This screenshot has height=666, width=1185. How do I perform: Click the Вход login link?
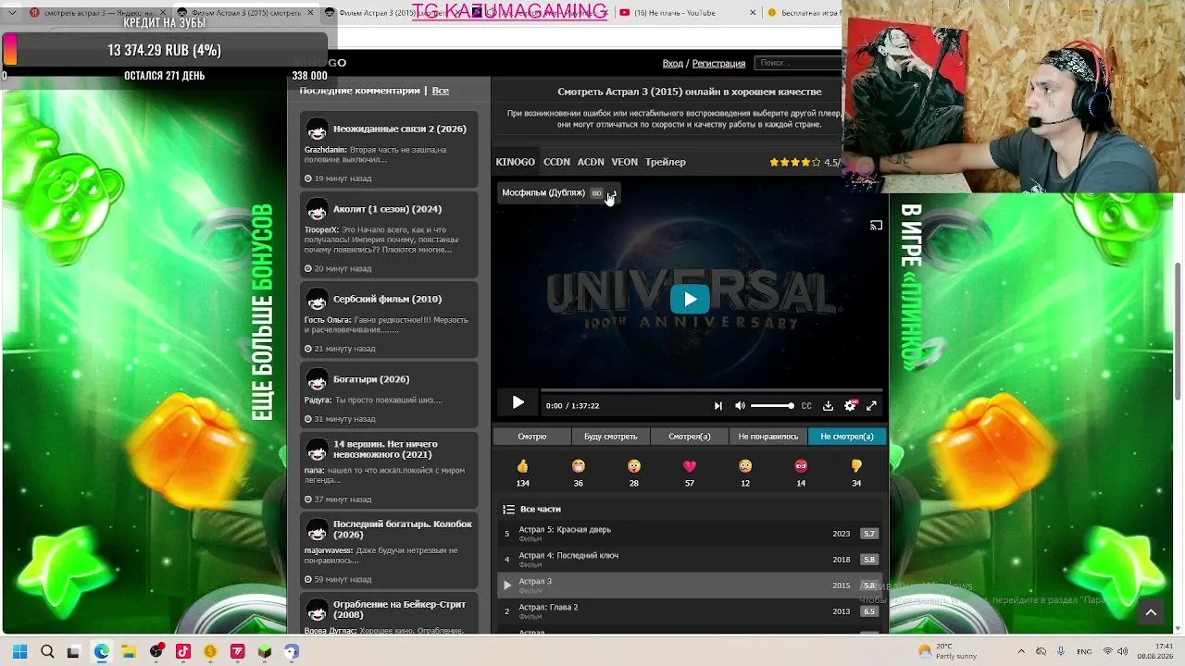(x=672, y=64)
